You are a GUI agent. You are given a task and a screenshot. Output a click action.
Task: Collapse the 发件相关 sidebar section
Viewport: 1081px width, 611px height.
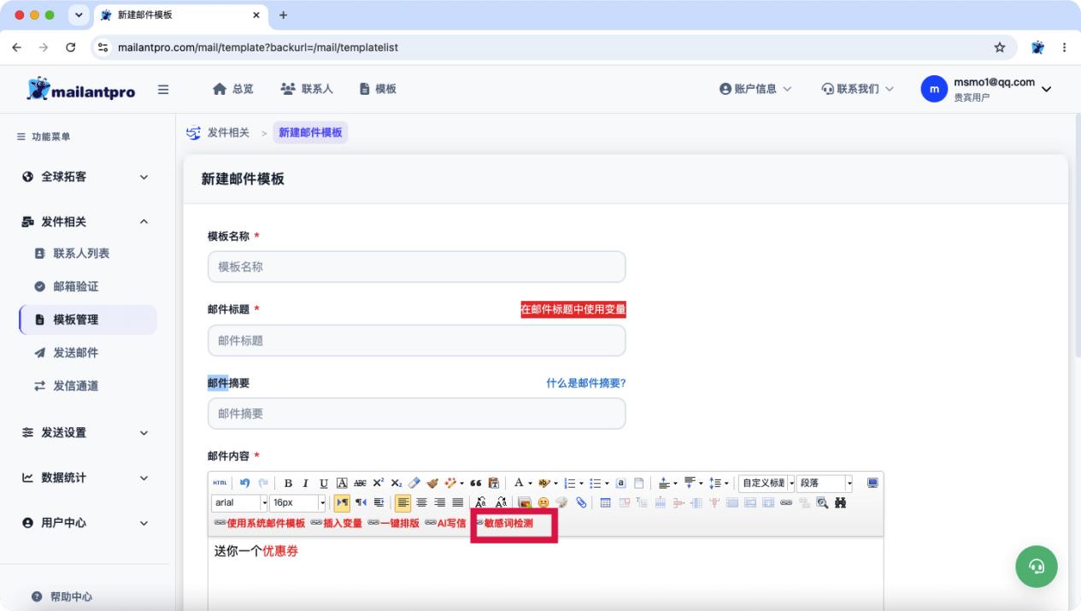coord(85,221)
